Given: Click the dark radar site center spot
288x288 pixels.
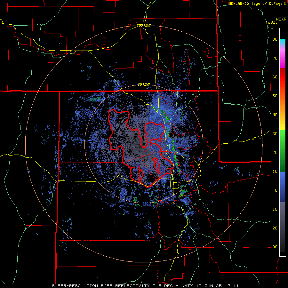Looking at the screenshot, I should (x=144, y=144).
